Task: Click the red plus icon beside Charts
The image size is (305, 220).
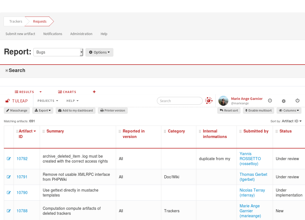Action: [94, 92]
